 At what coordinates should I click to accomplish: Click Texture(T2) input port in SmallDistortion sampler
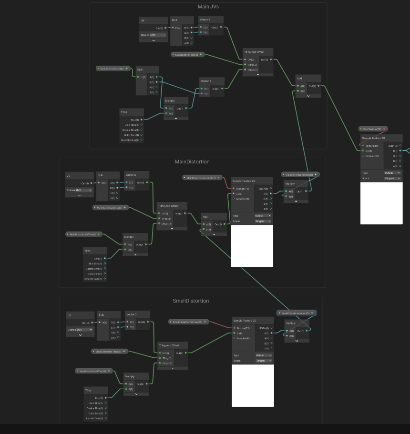click(x=235, y=328)
